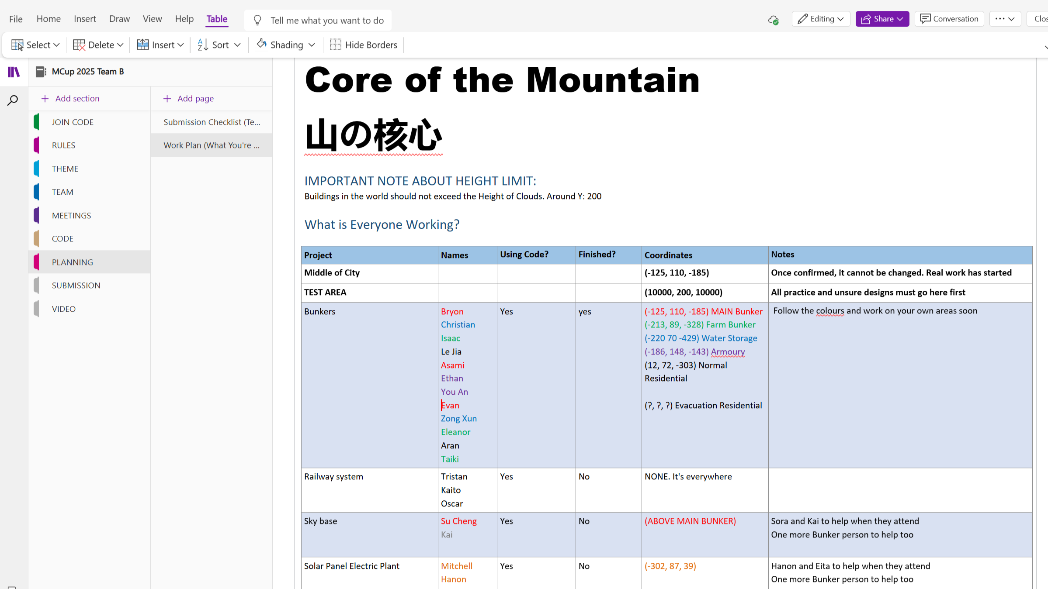Switch to the Draw tab
Viewport: 1048px width, 589px height.
pos(119,19)
